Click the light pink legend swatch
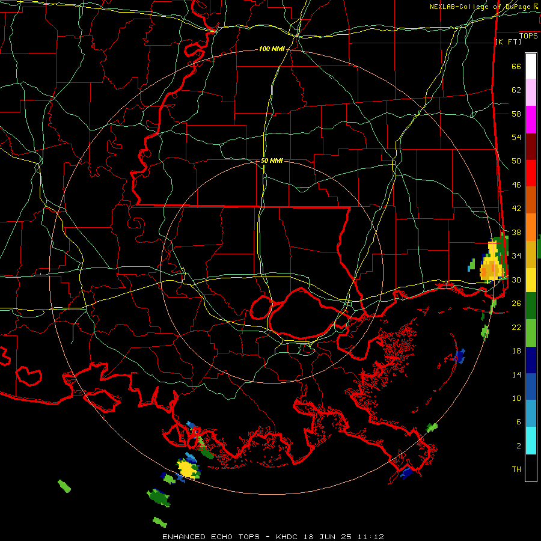Image resolution: width=541 pixels, height=541 pixels. [531, 93]
